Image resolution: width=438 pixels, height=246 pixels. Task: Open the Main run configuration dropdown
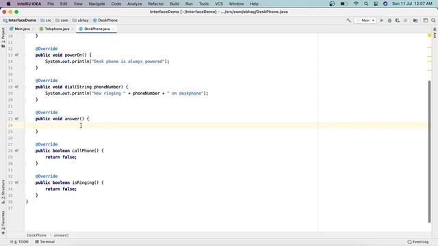pos(365,20)
